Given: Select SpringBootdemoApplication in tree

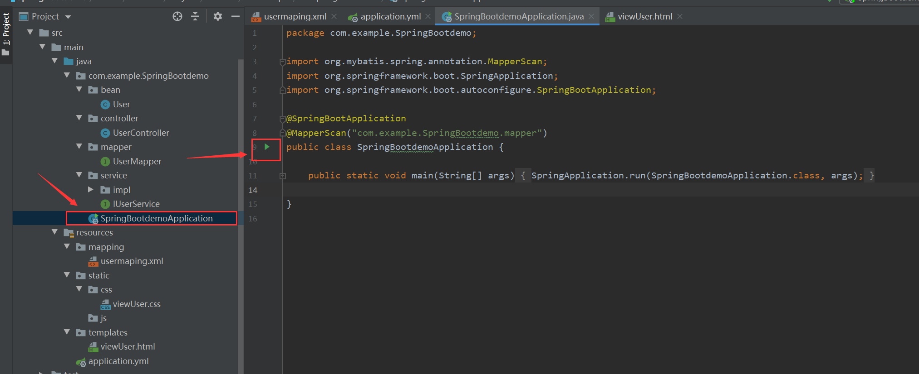Looking at the screenshot, I should [x=157, y=218].
